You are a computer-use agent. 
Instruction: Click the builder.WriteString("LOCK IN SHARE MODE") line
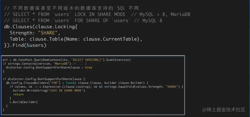tap(49, 91)
